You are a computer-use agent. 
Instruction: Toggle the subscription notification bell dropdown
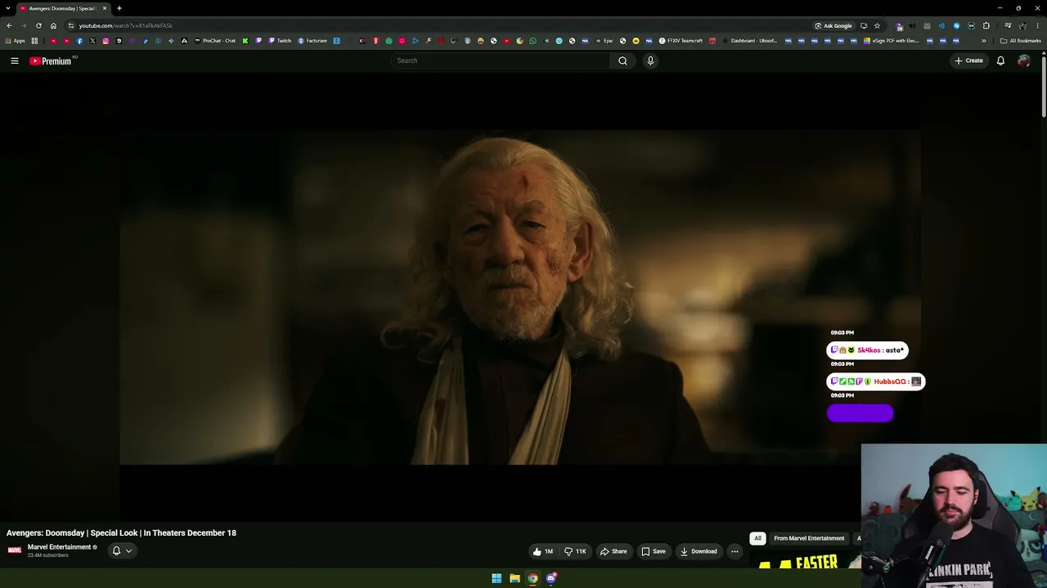pyautogui.click(x=122, y=551)
